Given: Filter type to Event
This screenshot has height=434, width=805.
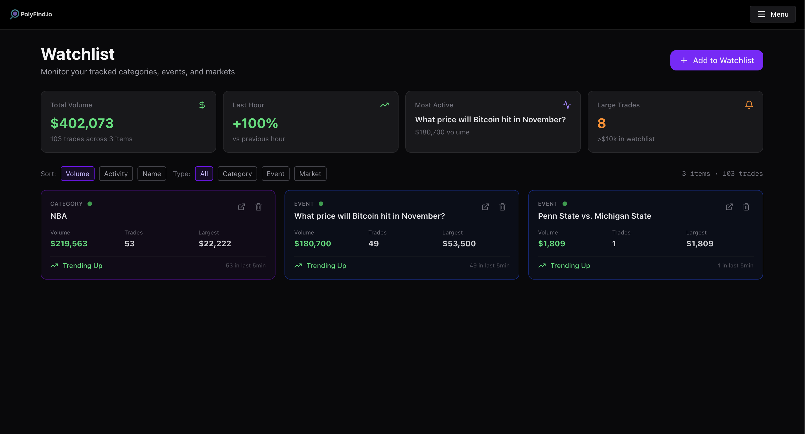Looking at the screenshot, I should click(275, 174).
